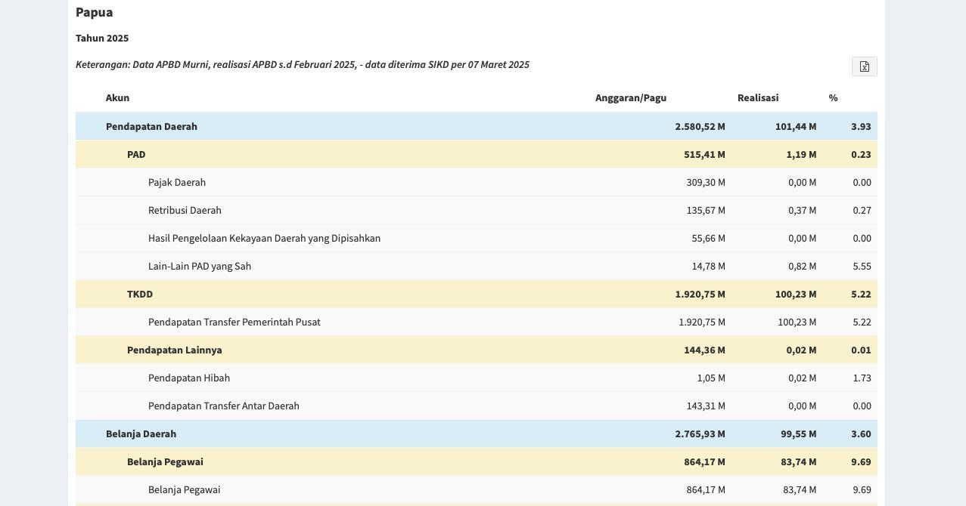Select Lain-Lain PAD yang Sah row
966x506 pixels.
pos(477,266)
